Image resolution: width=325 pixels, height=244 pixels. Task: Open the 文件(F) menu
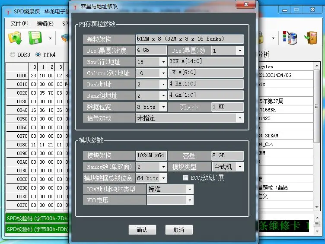[19, 23]
